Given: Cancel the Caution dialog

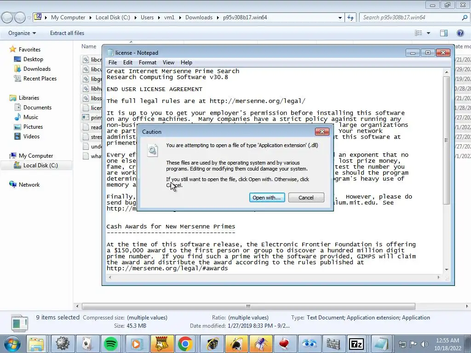Looking at the screenshot, I should click(x=306, y=198).
